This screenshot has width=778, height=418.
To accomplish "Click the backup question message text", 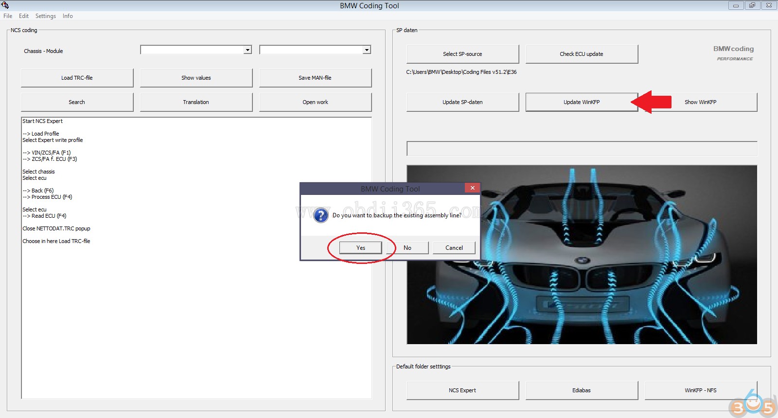I will (397, 215).
